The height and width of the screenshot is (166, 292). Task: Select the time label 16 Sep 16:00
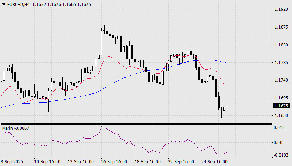[114, 162]
